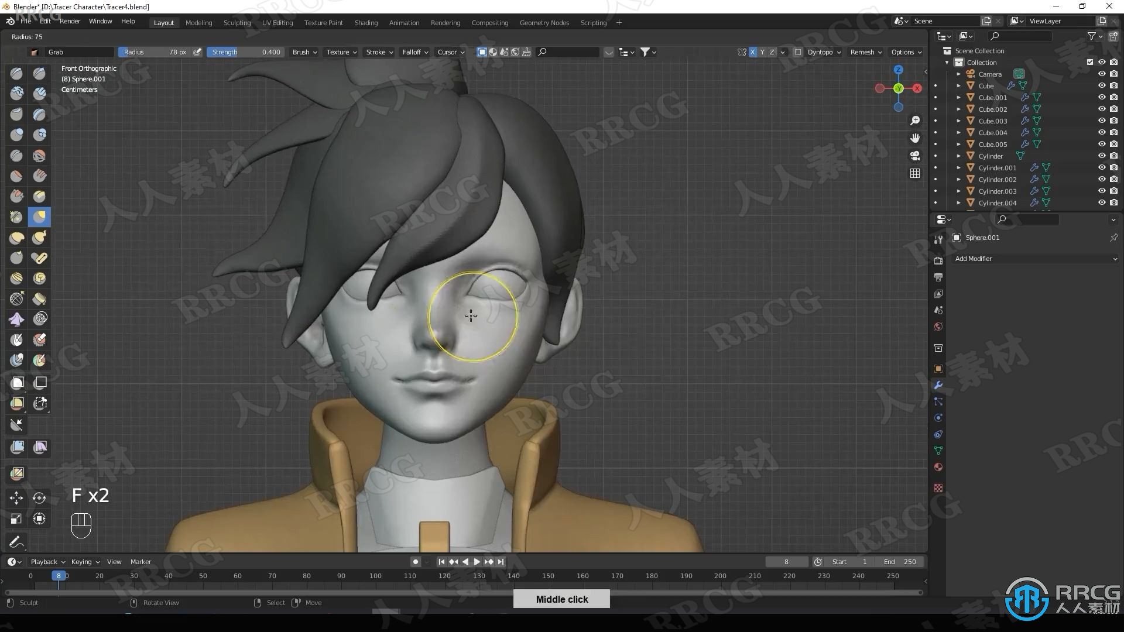The image size is (1124, 632).
Task: Click the pan hand viewport icon
Action: [x=915, y=138]
